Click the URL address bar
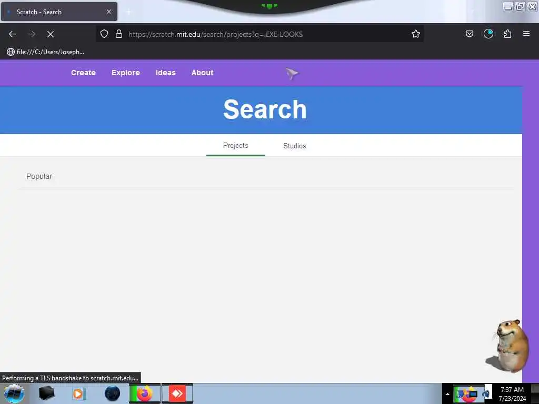 259,34
